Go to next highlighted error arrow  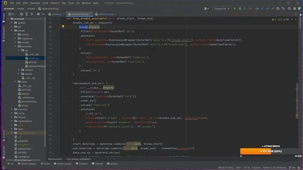pos(296,19)
